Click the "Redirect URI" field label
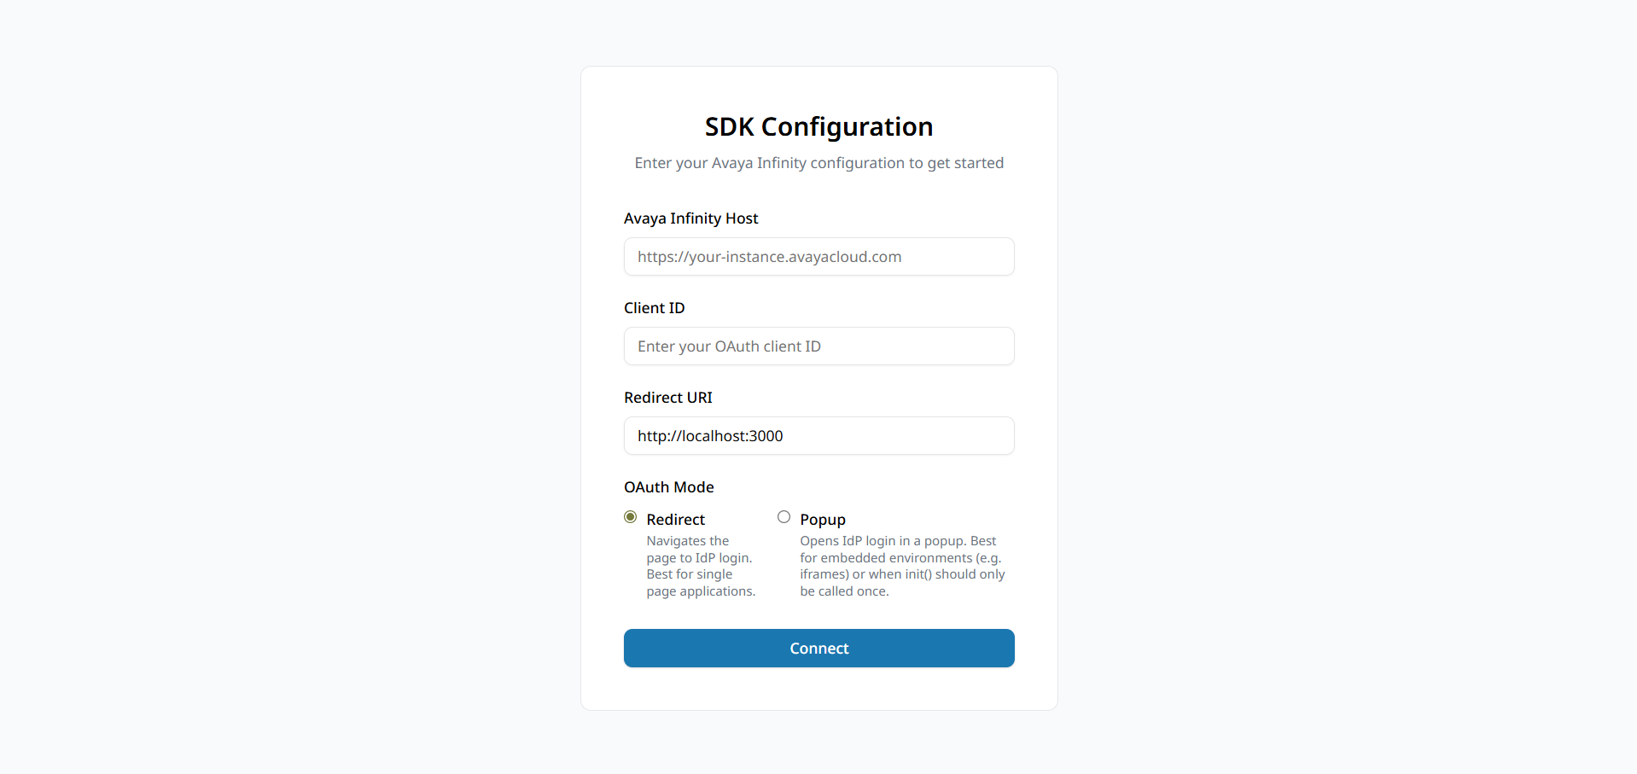This screenshot has height=774, width=1637. (x=667, y=398)
